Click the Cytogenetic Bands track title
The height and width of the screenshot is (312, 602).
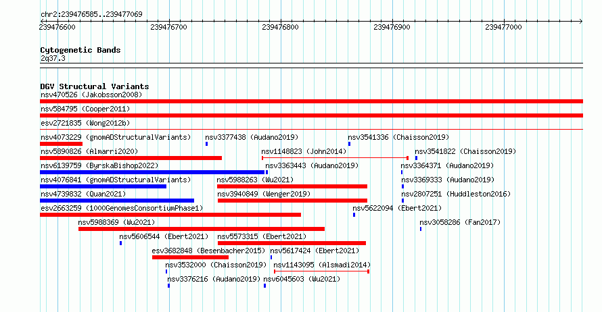[80, 50]
